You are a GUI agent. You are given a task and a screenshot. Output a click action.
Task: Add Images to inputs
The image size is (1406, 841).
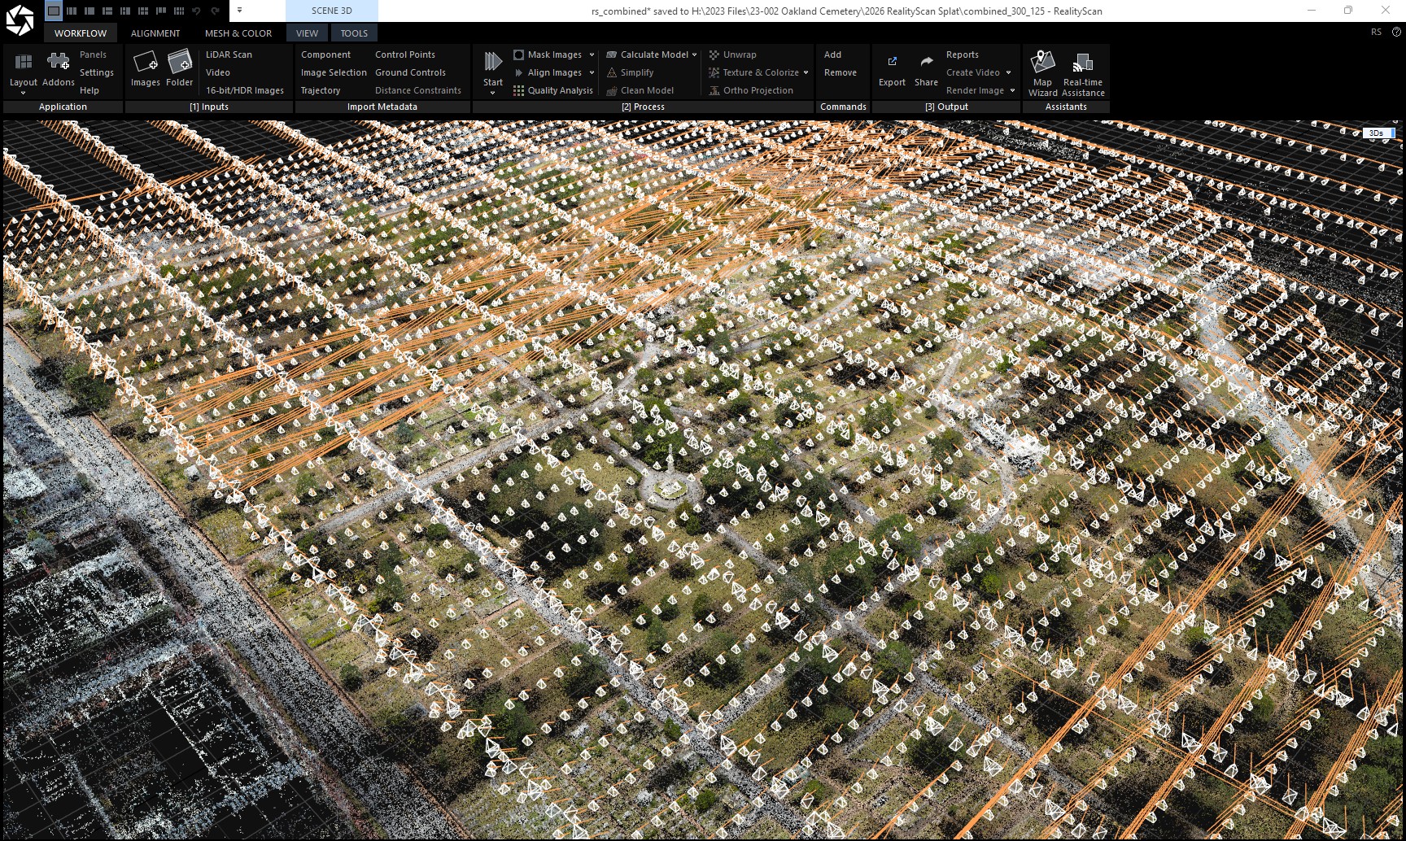146,68
